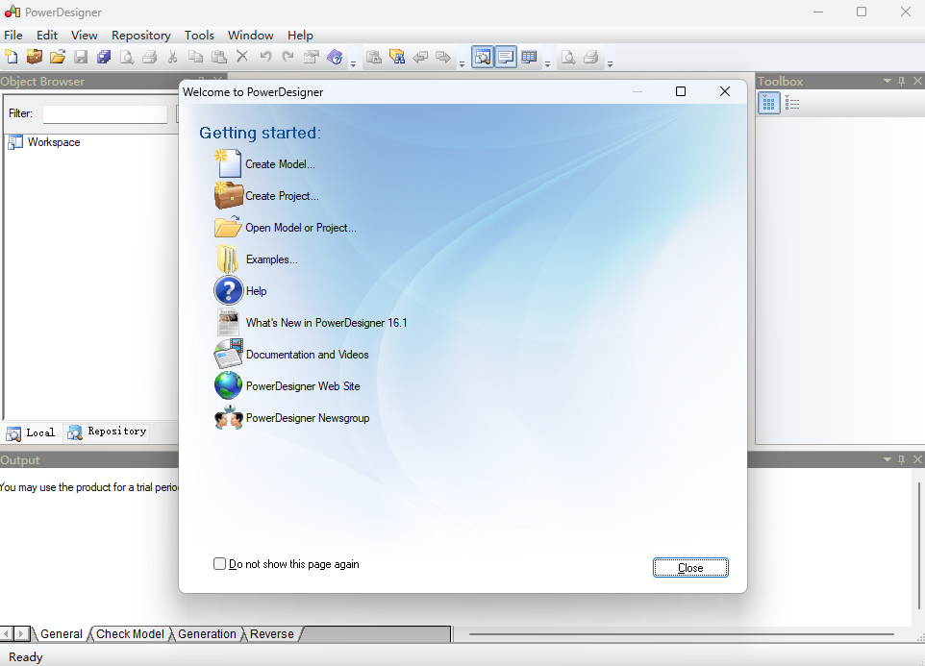Open 'What's New in PowerDesigner 16.1'
This screenshot has width=925, height=666.
[326, 323]
